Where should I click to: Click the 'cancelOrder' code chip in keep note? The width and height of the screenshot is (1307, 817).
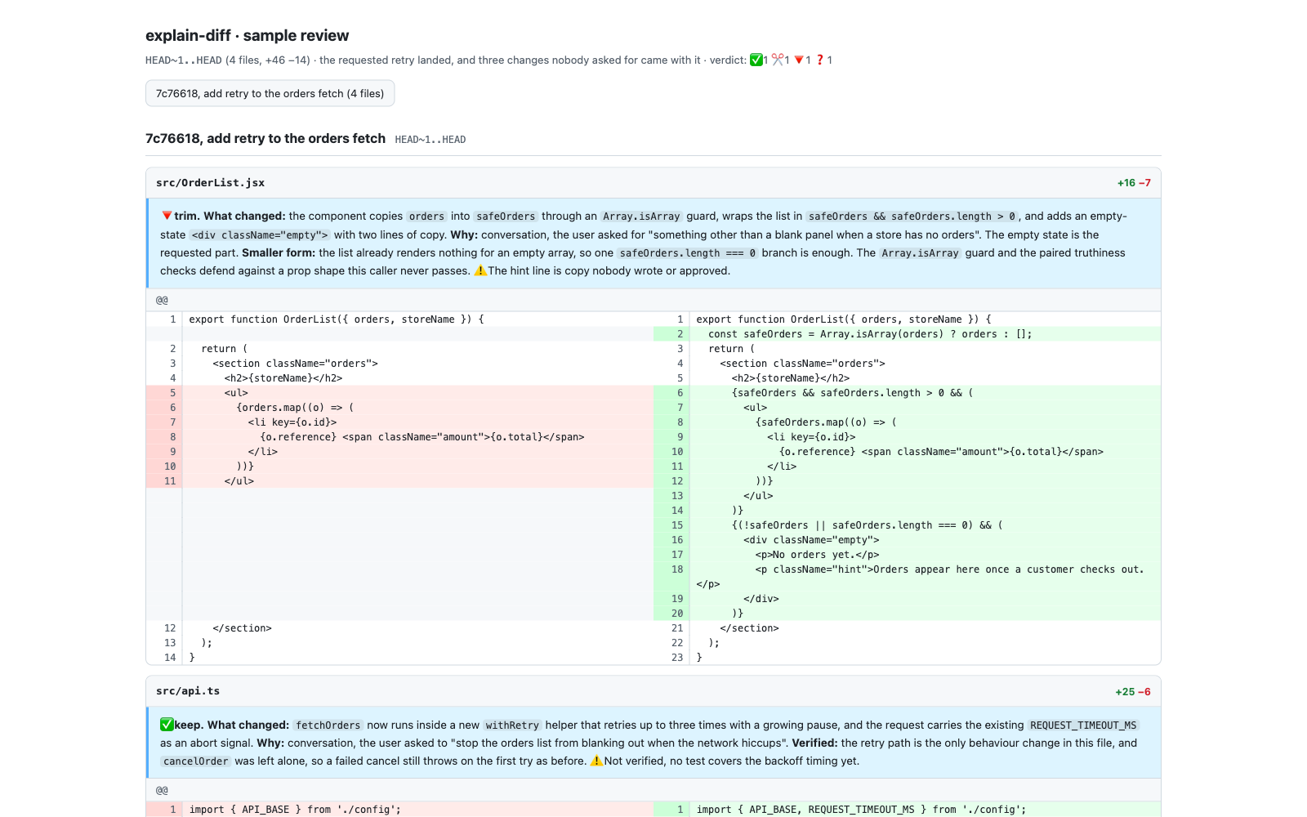[x=195, y=761]
